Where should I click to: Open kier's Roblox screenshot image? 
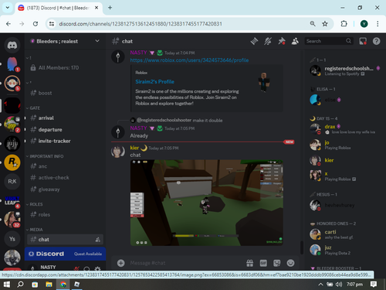(207, 203)
